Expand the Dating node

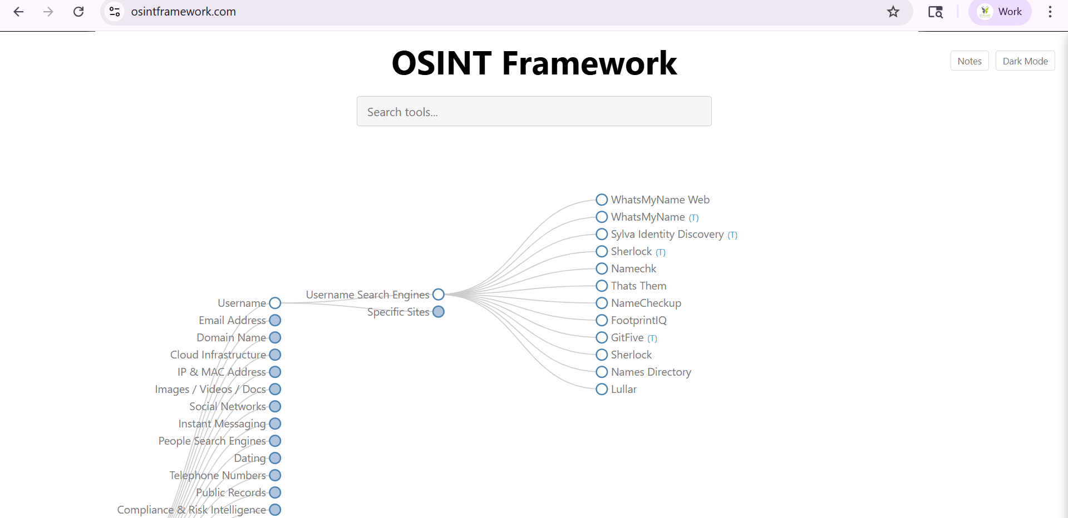pyautogui.click(x=275, y=458)
